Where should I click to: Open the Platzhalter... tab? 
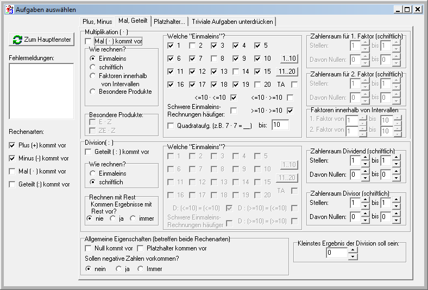[169, 21]
